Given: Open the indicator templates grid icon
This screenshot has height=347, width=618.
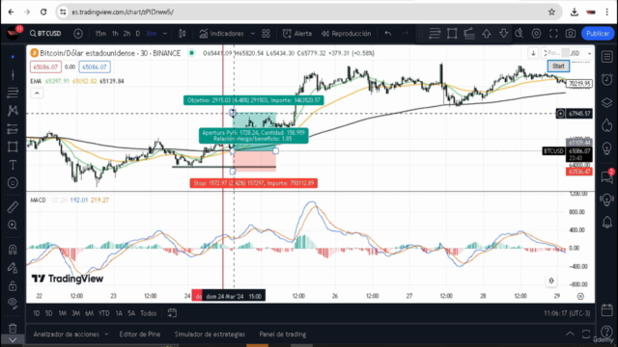Looking at the screenshot, I should point(267,34).
